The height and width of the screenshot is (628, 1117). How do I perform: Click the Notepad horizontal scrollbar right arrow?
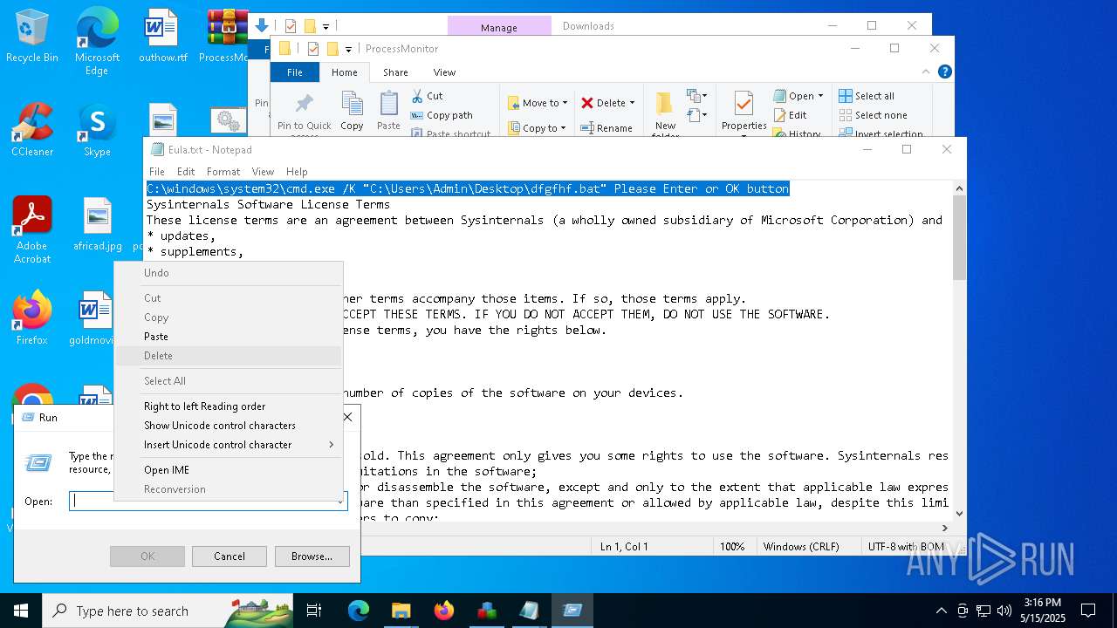coord(946,528)
